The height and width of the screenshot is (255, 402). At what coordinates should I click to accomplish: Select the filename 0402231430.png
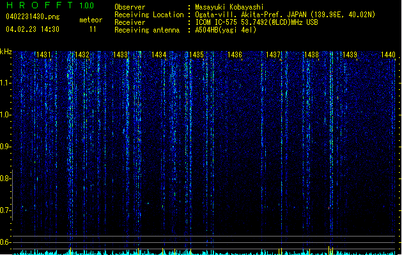point(33,17)
